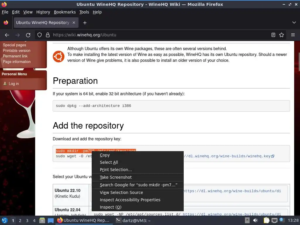Click the show desktop taskbar icon
The width and height of the screenshot is (300, 225).
coord(50,221)
